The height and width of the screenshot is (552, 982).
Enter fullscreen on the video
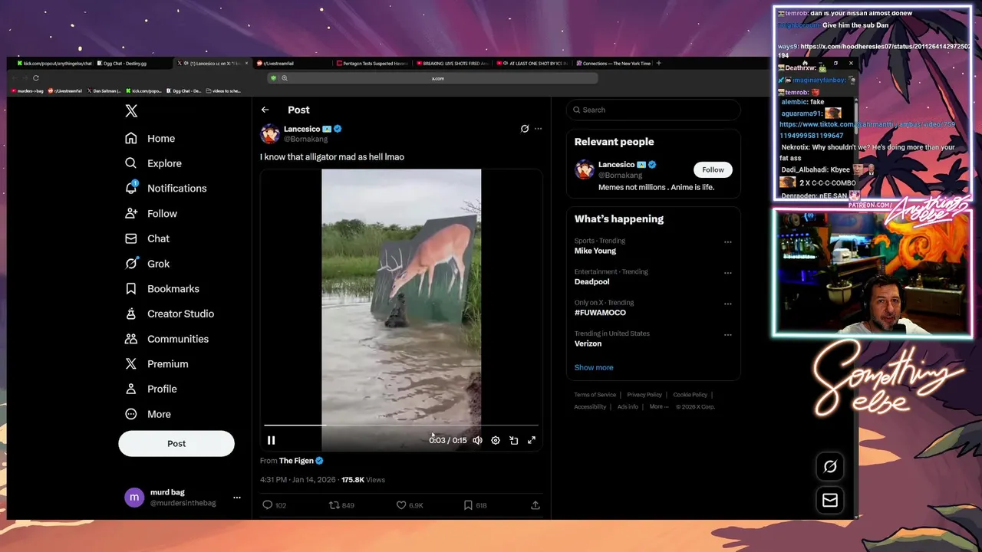532,440
